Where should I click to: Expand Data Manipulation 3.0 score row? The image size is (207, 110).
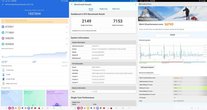[x=206, y=94]
